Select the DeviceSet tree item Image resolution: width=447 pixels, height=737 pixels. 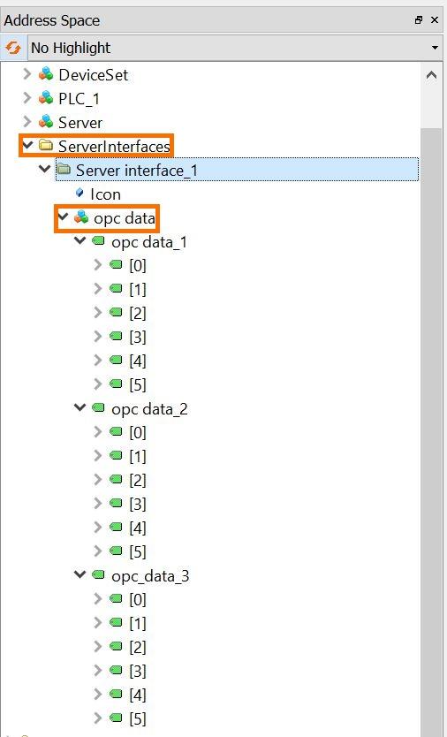click(x=93, y=75)
